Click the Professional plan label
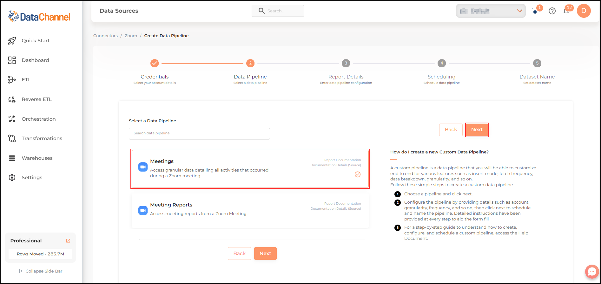 (26, 241)
